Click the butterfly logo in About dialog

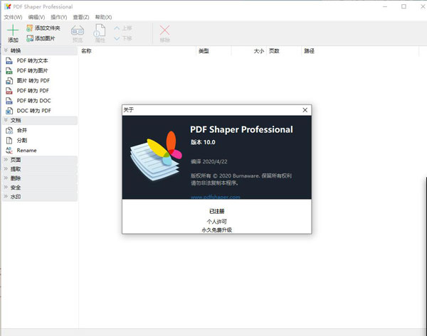[156, 156]
